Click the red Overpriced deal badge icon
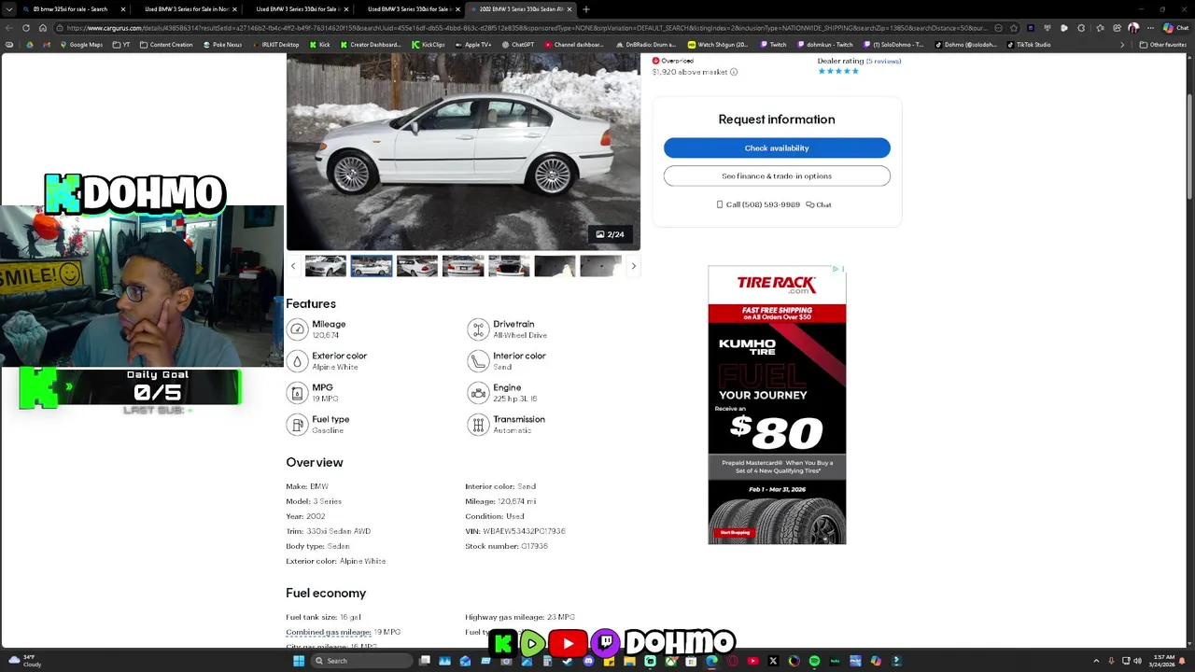This screenshot has width=1195, height=672. click(655, 61)
